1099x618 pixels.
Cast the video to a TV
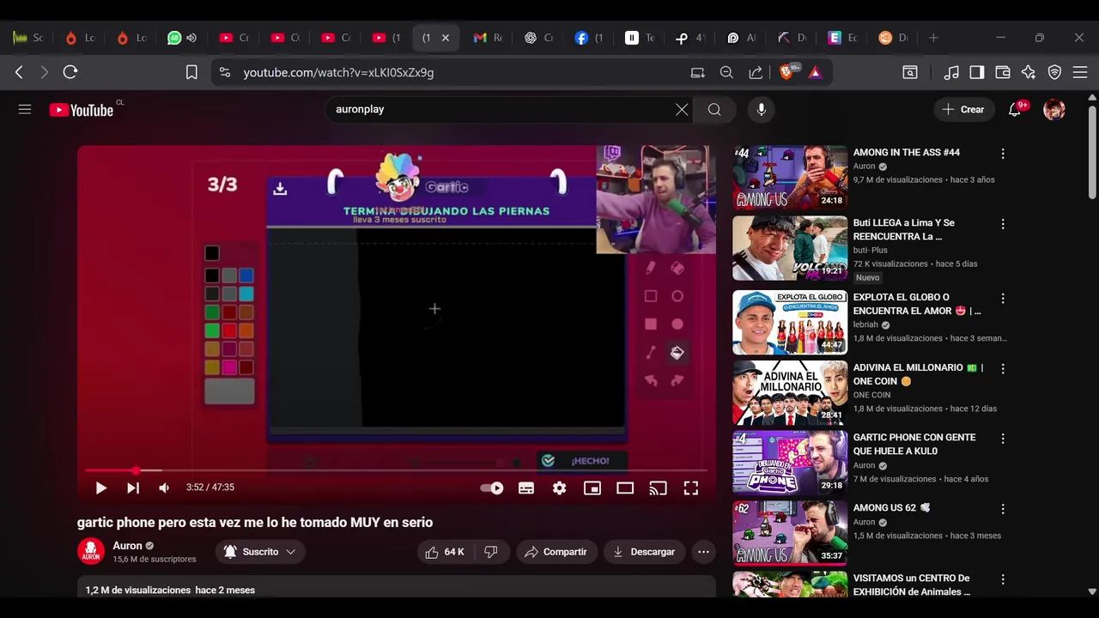(658, 488)
